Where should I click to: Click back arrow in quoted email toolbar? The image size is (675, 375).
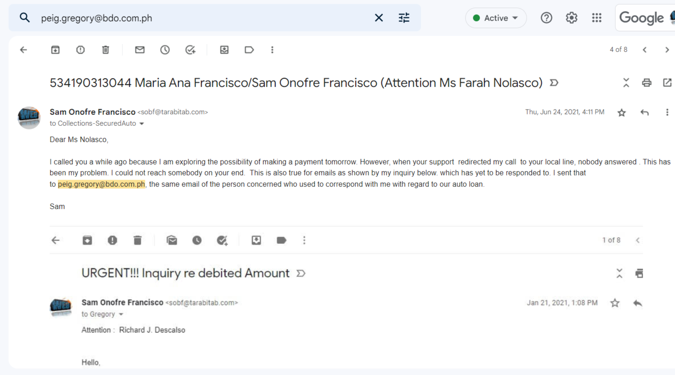point(56,240)
